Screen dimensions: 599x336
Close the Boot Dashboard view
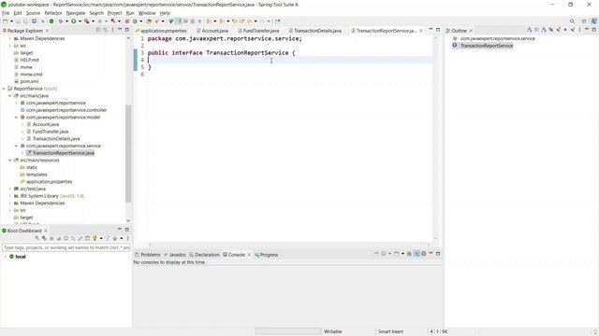click(46, 231)
